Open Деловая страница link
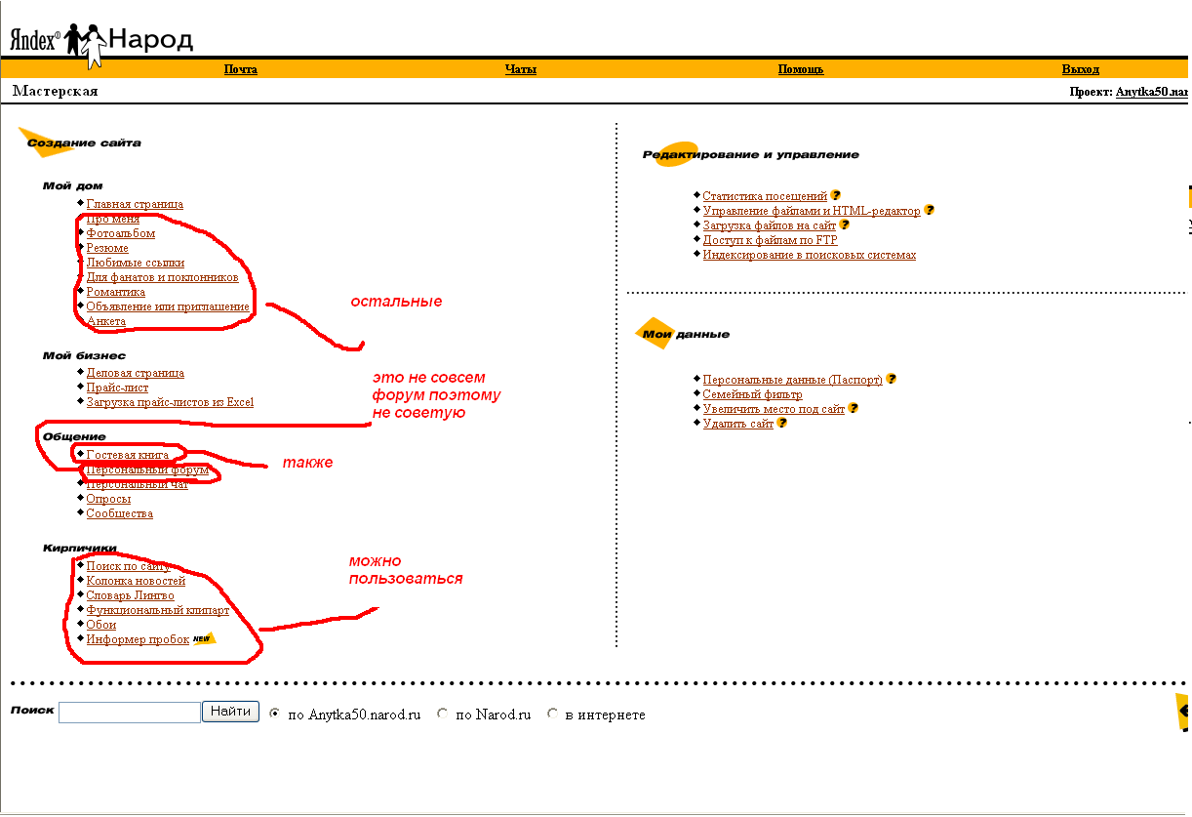The image size is (1192, 817). (136, 373)
